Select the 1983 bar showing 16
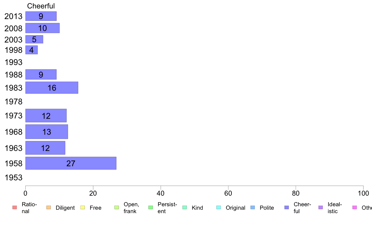Viewport: 372px width, 230px height. click(x=52, y=88)
